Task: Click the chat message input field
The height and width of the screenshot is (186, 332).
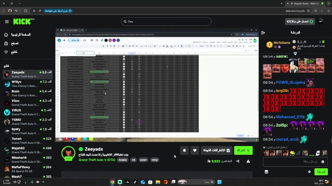Action: tap(295, 162)
